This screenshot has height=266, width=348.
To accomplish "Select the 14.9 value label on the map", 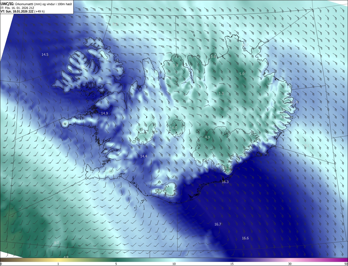I will click(104, 113).
